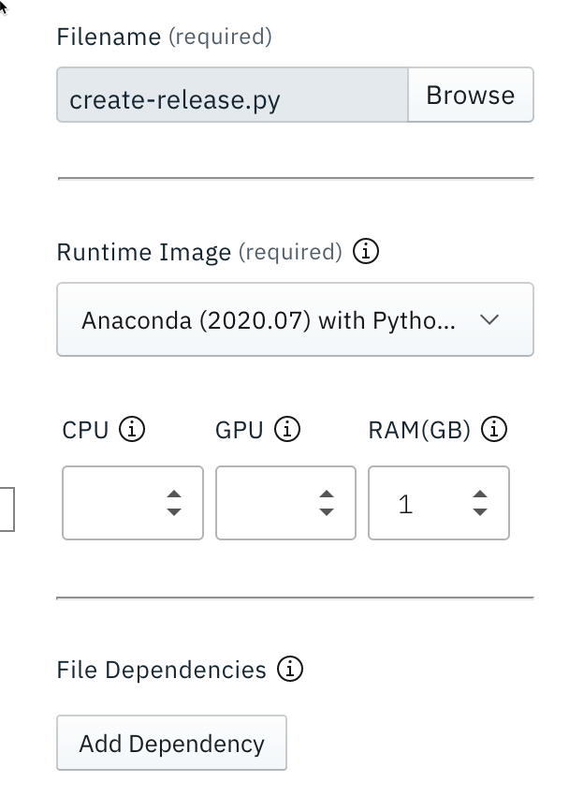
Task: Click the Runtime Image info icon
Action: [x=367, y=251]
